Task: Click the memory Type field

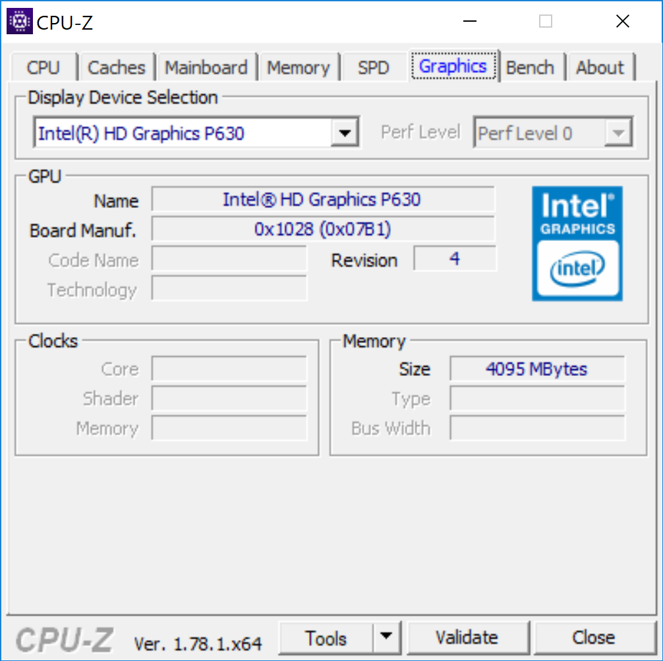Action: [x=537, y=398]
